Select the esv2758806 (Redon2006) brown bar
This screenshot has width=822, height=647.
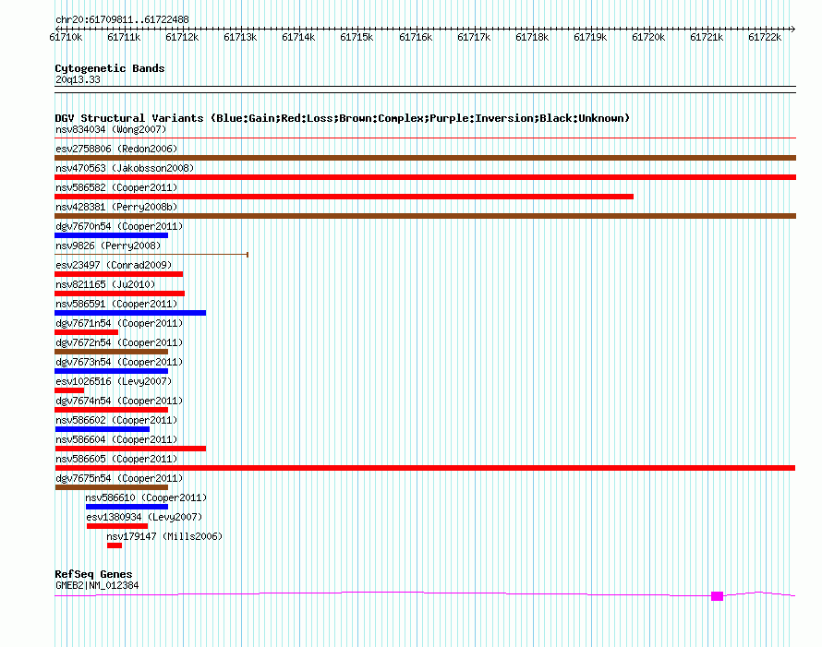(425, 158)
